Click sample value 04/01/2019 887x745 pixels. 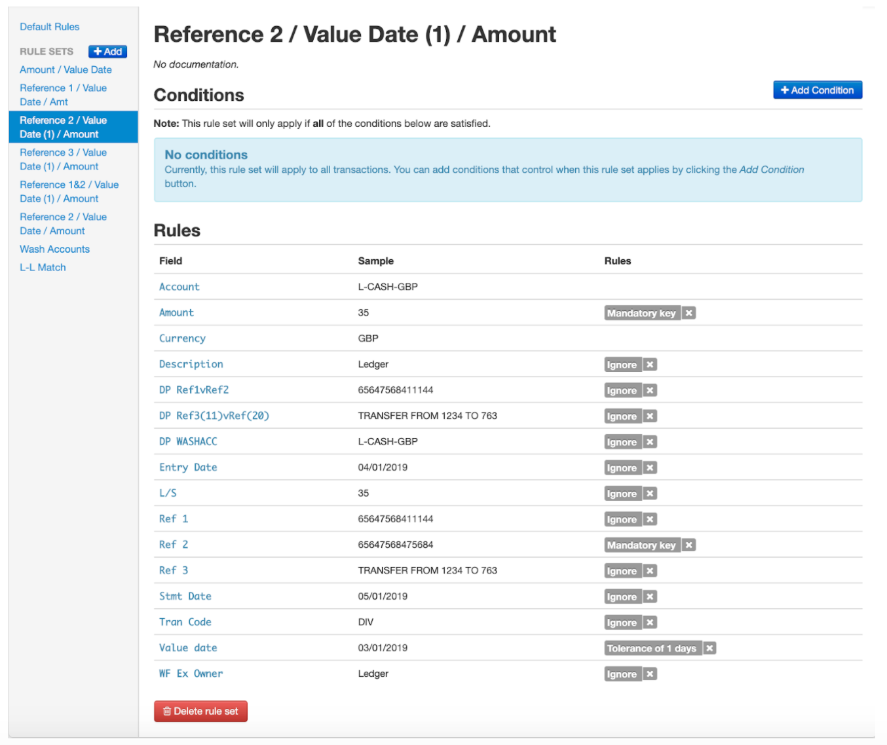383,467
